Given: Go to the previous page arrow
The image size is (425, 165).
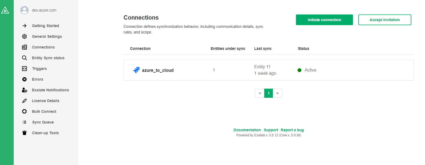Looking at the screenshot, I should [x=260, y=93].
